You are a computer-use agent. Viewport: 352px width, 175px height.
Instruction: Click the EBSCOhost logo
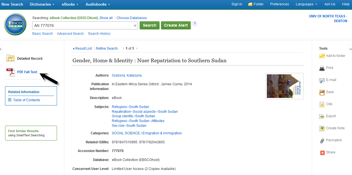(15, 24)
